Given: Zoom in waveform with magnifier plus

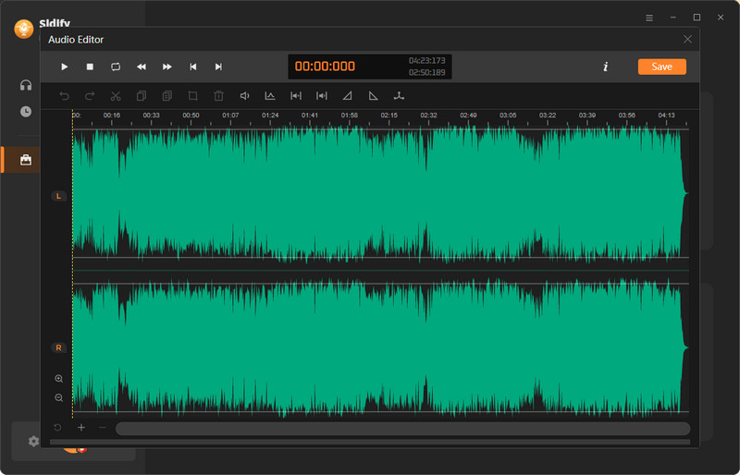Looking at the screenshot, I should (59, 379).
